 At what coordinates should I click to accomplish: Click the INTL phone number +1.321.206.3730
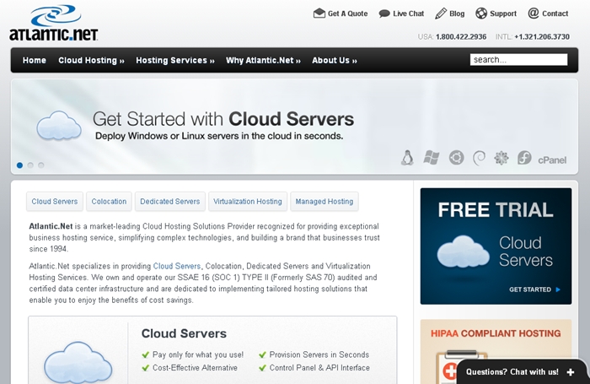pyautogui.click(x=542, y=37)
